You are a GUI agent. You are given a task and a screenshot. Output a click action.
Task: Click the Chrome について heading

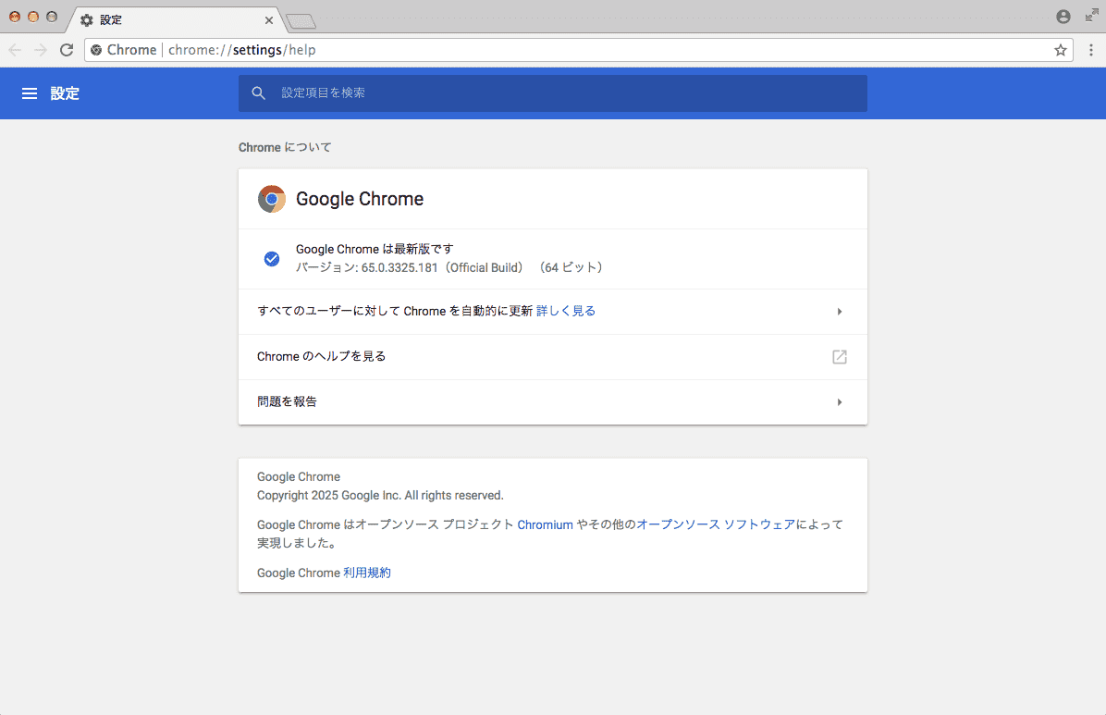(x=285, y=147)
